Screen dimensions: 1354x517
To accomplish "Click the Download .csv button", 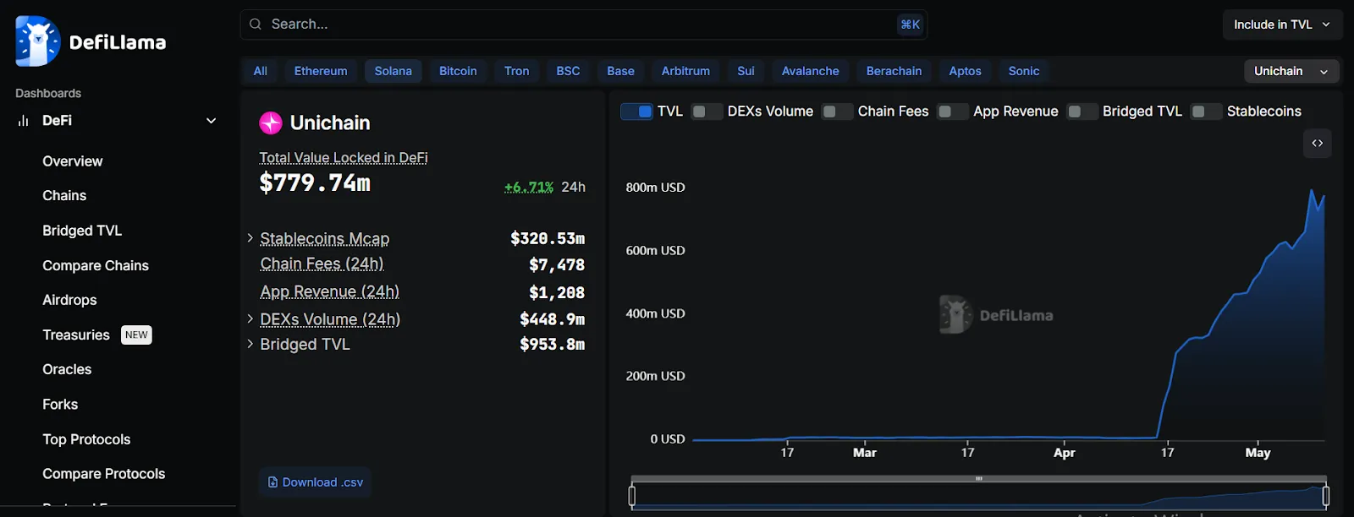I will click(315, 482).
